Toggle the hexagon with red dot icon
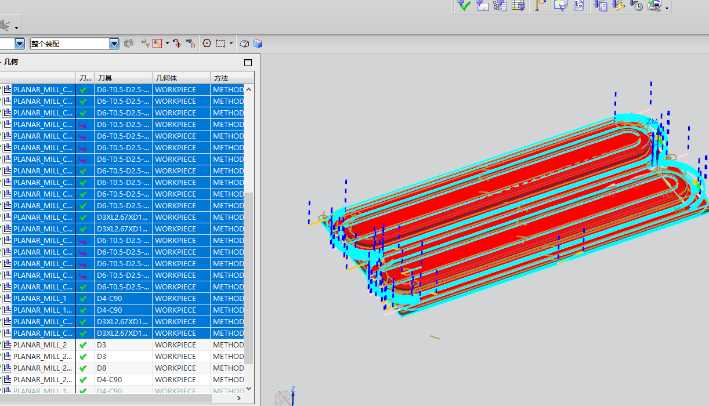 point(207,43)
